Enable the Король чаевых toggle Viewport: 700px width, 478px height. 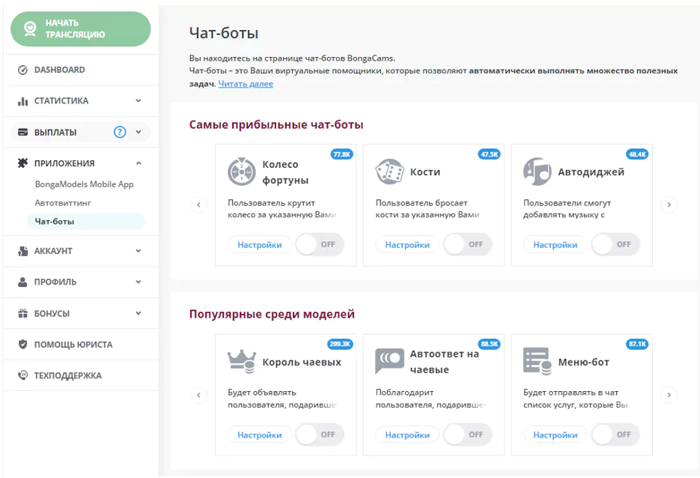click(x=320, y=435)
